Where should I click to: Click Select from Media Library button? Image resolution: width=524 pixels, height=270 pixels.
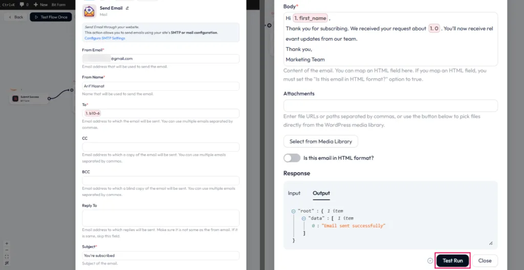[320, 141]
